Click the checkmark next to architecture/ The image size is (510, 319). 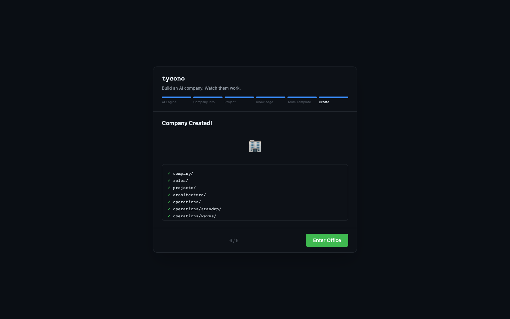click(169, 195)
